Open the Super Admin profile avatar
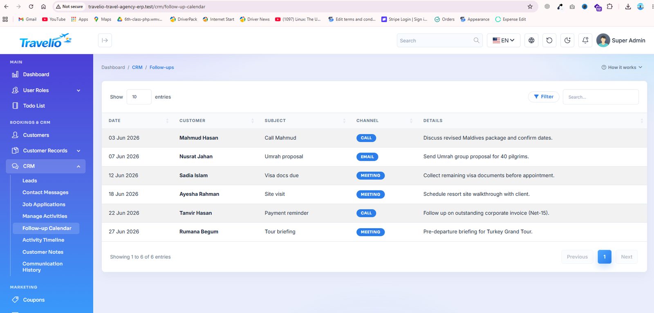 click(x=603, y=40)
